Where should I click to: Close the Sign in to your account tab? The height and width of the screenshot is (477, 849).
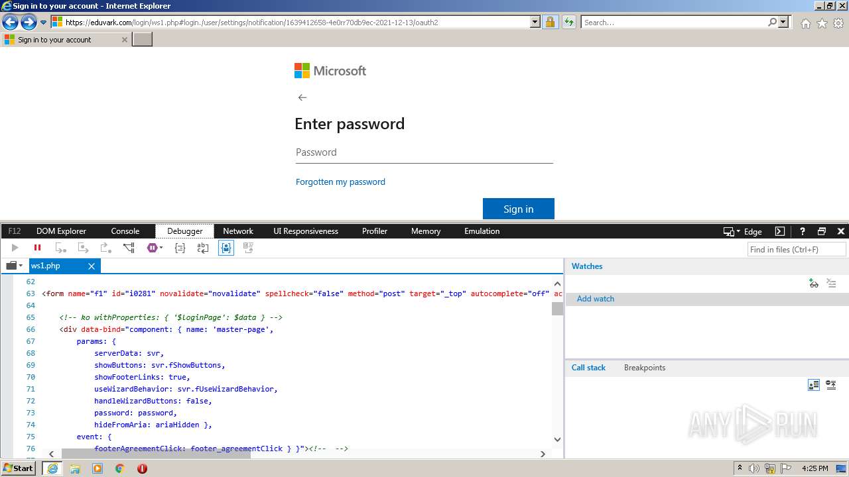[124, 40]
